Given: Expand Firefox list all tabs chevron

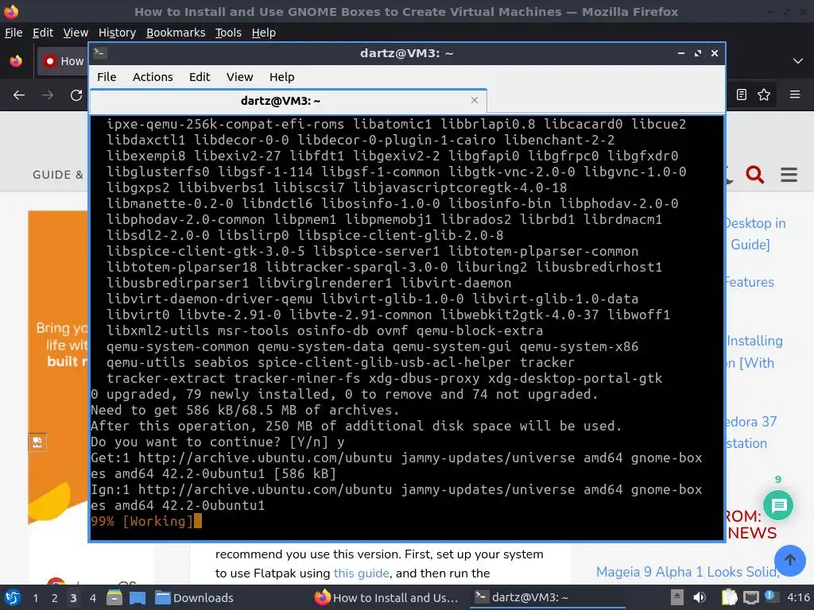Looking at the screenshot, I should [x=798, y=61].
